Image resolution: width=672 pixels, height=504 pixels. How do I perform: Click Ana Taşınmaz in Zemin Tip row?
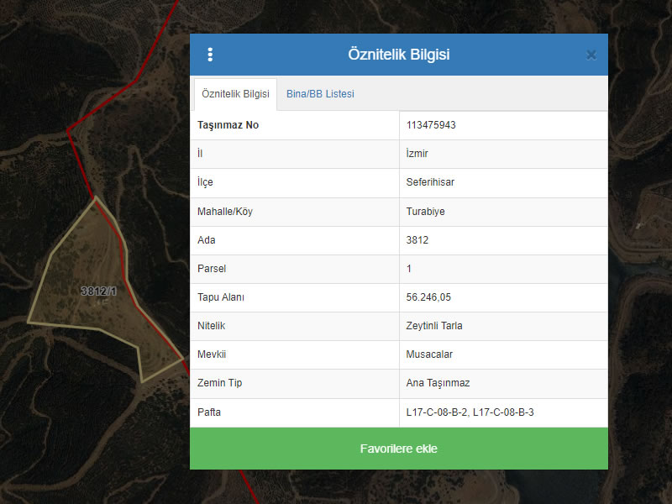438,383
